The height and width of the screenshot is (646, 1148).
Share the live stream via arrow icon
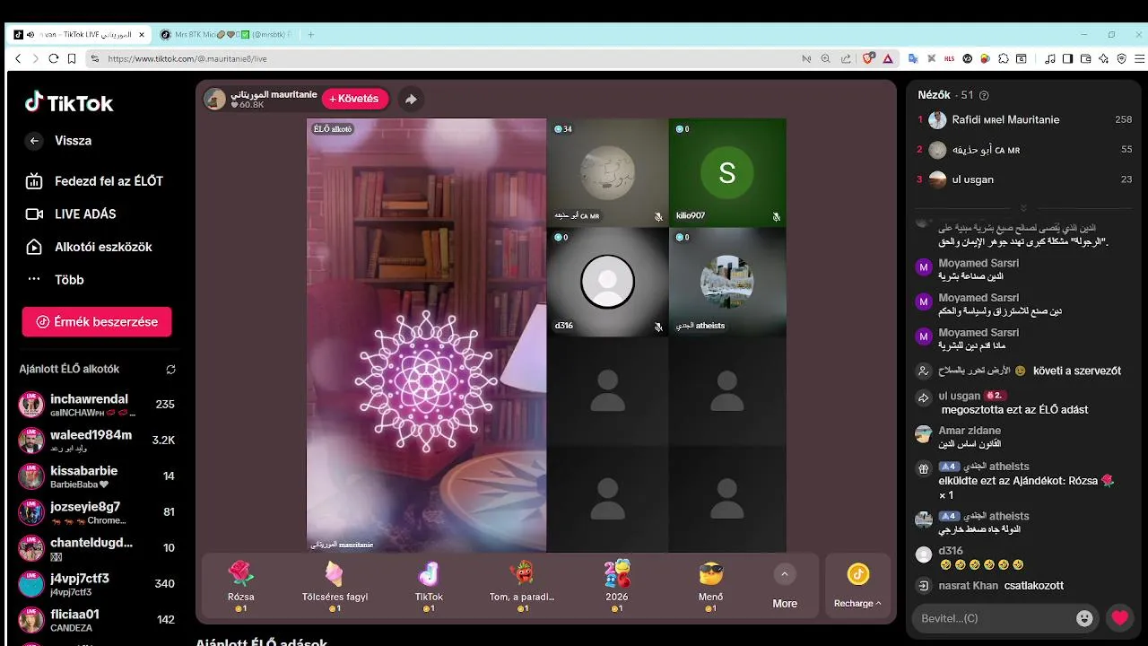point(411,99)
